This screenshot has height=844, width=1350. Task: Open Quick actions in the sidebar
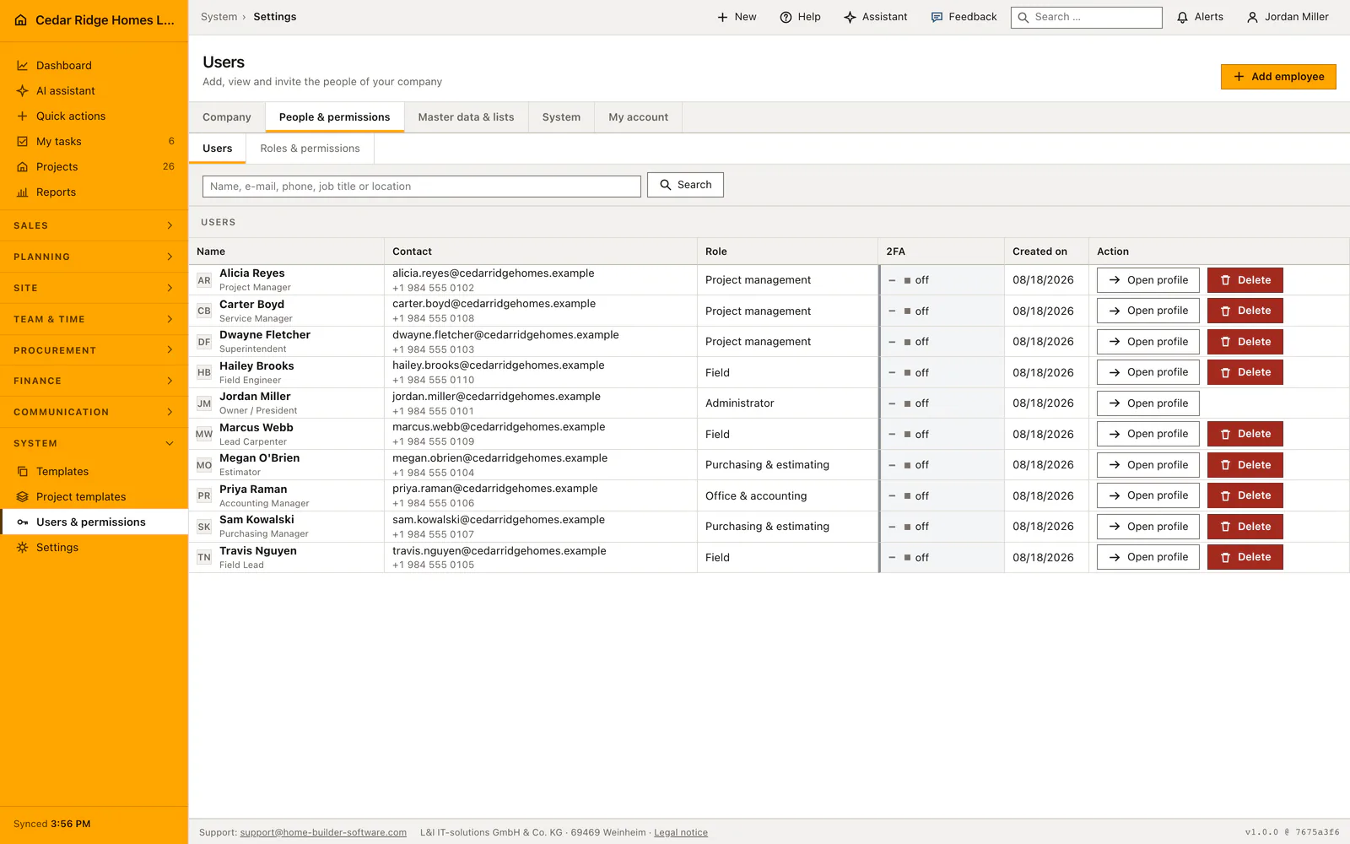[94, 116]
